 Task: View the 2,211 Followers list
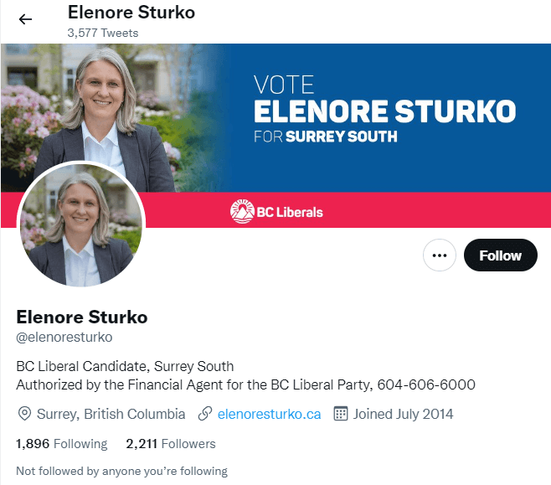click(171, 444)
